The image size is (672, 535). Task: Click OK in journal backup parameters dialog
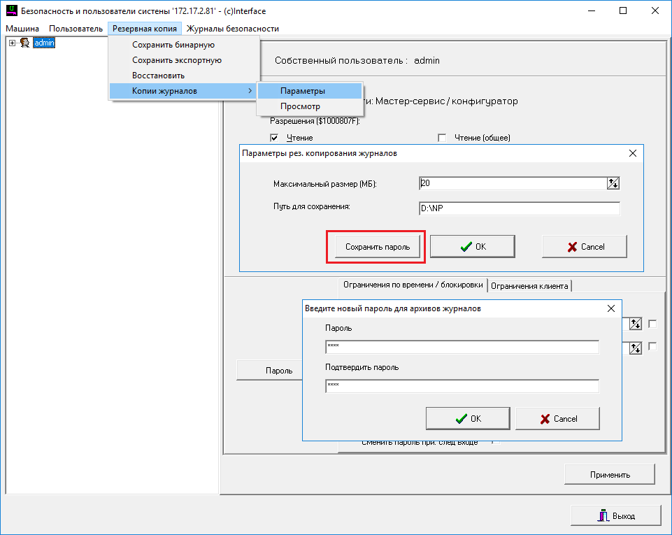point(472,246)
